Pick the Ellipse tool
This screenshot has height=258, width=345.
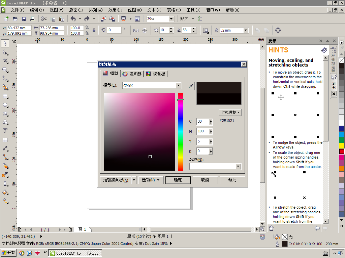tap(5, 105)
